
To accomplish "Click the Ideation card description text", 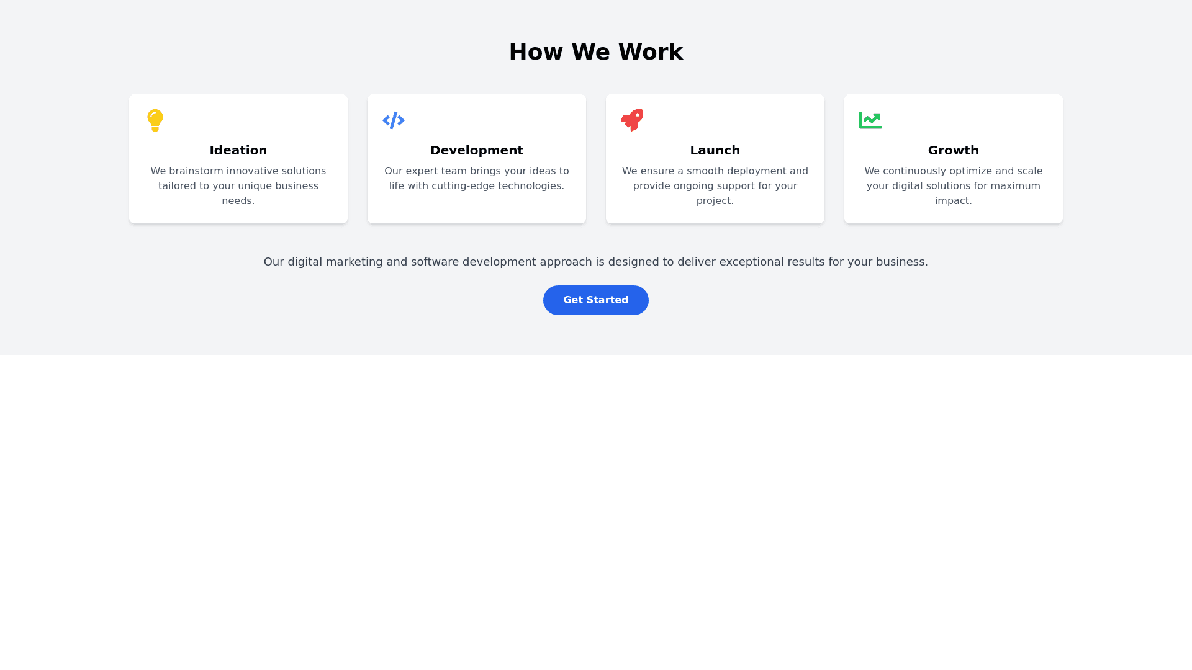I will coord(238,185).
